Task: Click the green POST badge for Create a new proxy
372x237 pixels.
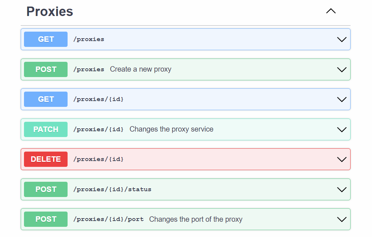Action: pos(46,69)
